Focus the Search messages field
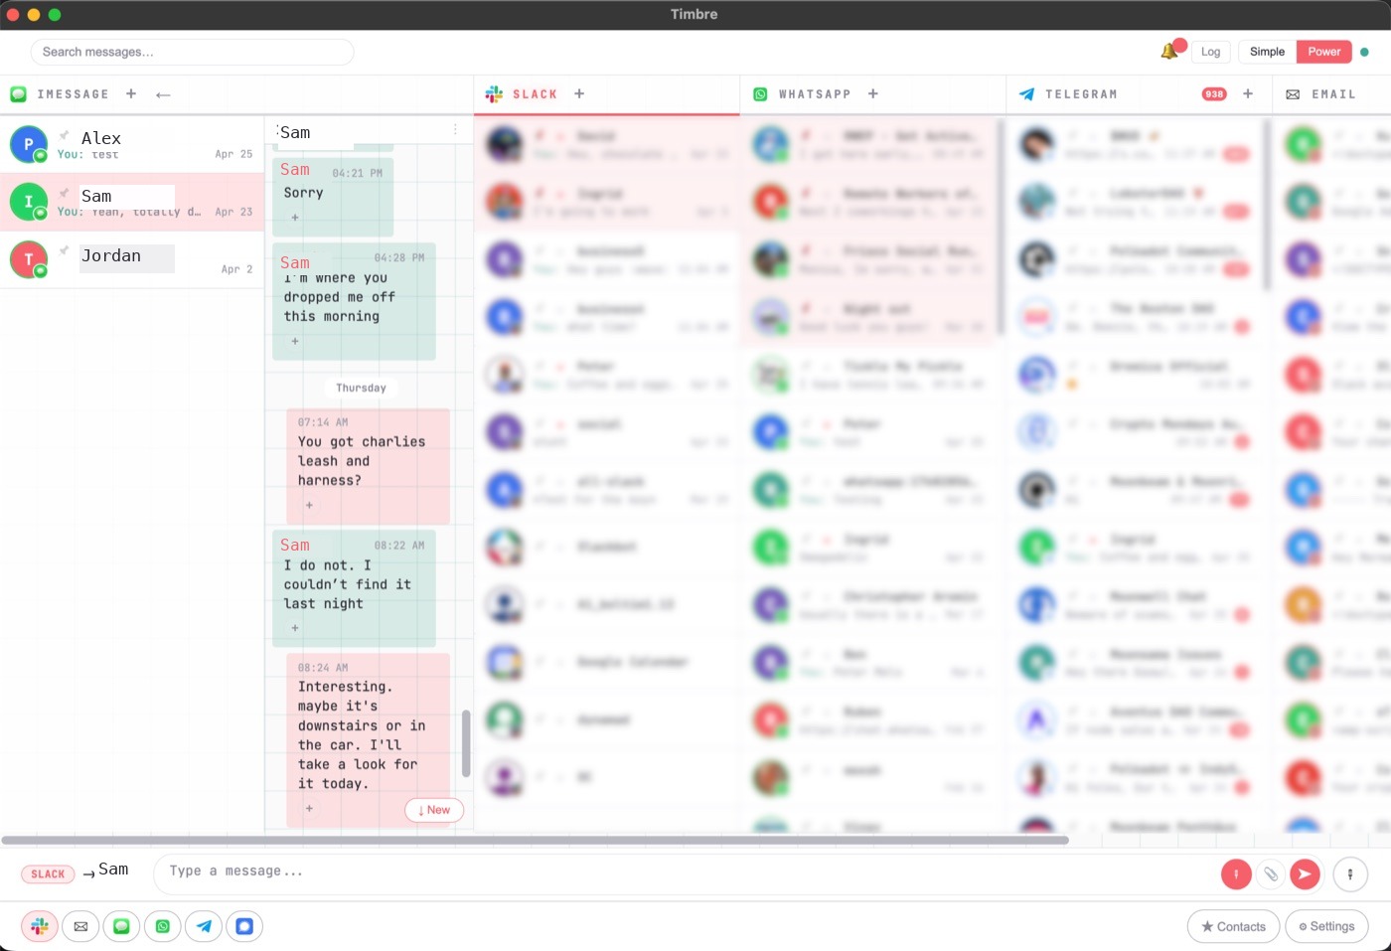Screen dimensions: 1391x951 coord(192,52)
